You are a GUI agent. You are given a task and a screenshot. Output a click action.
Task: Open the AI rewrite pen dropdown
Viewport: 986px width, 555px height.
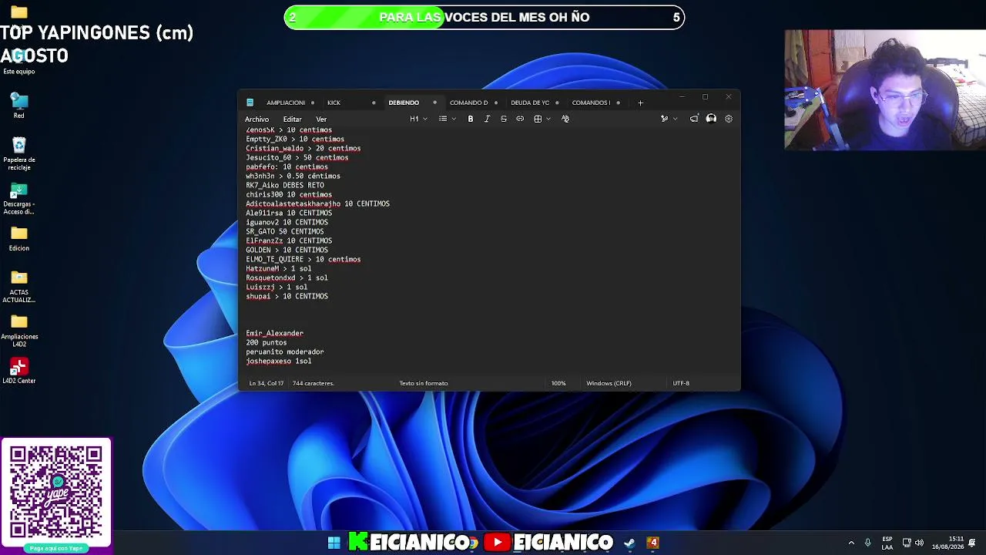click(668, 119)
